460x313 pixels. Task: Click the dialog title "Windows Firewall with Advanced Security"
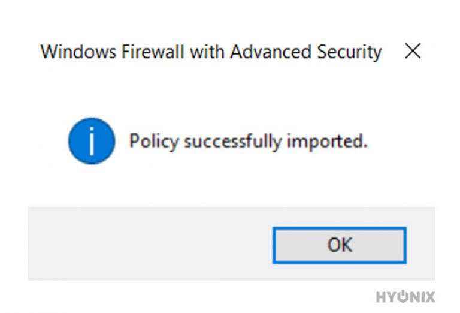point(211,52)
